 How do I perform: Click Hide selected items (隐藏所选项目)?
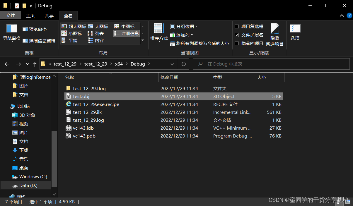[275, 35]
